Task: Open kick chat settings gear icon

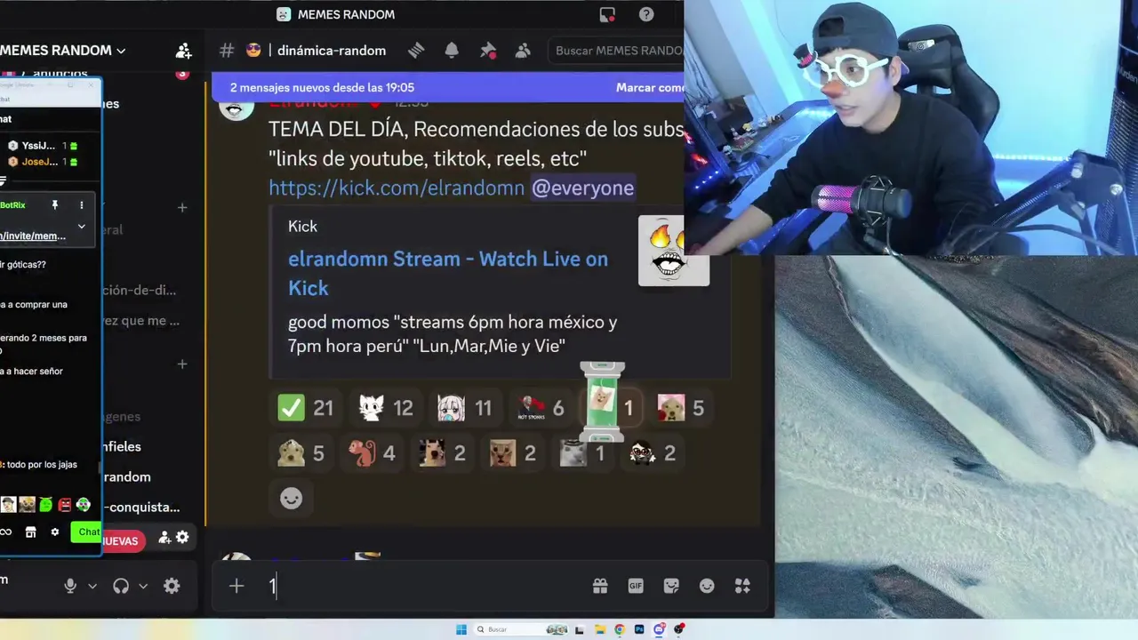Action: 54,532
